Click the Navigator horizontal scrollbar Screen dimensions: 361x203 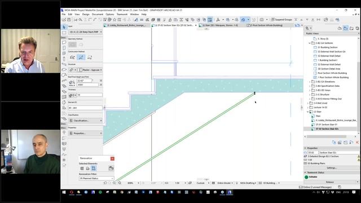(327, 136)
